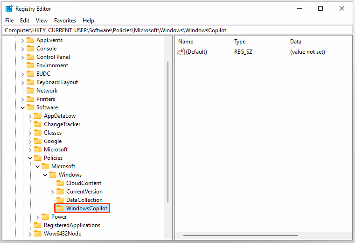Click the WindowsCopilot folder icon
Viewport: 355px width, 243px height.
click(x=60, y=208)
